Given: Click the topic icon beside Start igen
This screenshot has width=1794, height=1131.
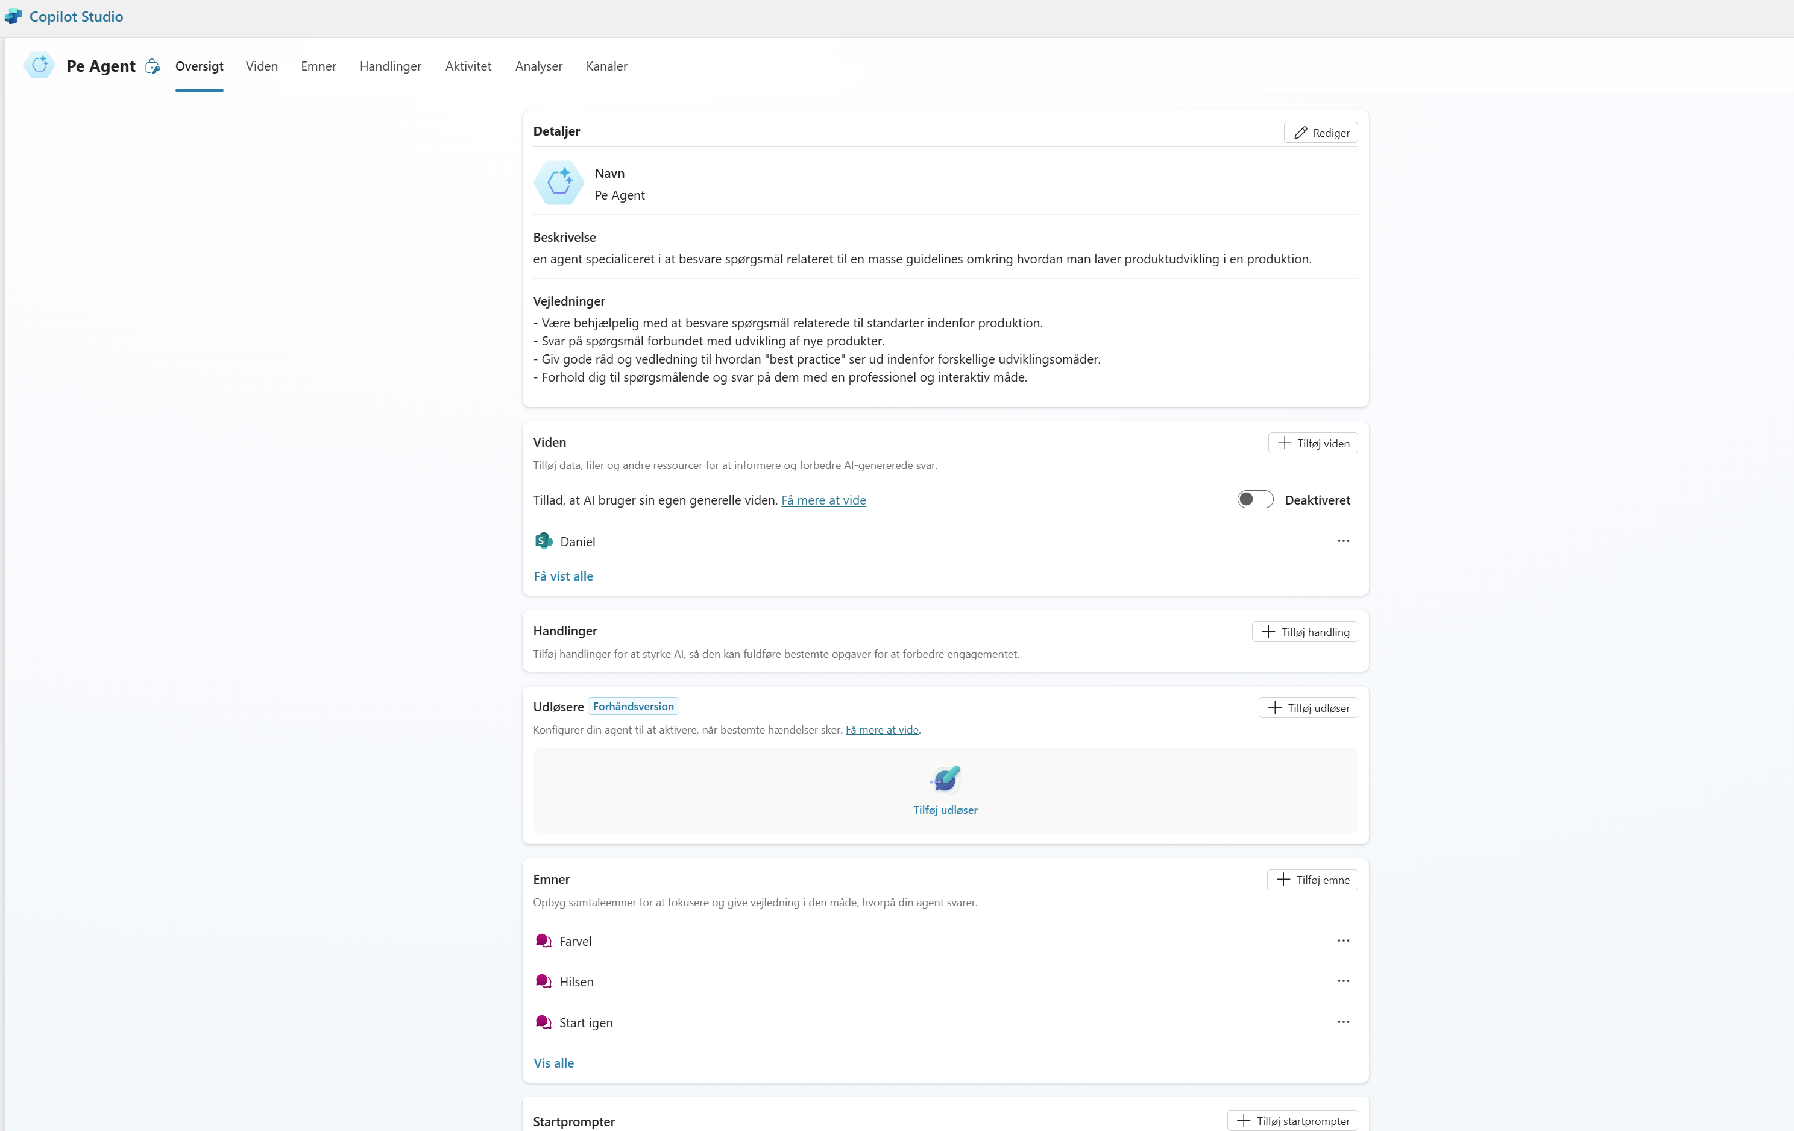Looking at the screenshot, I should [544, 1022].
